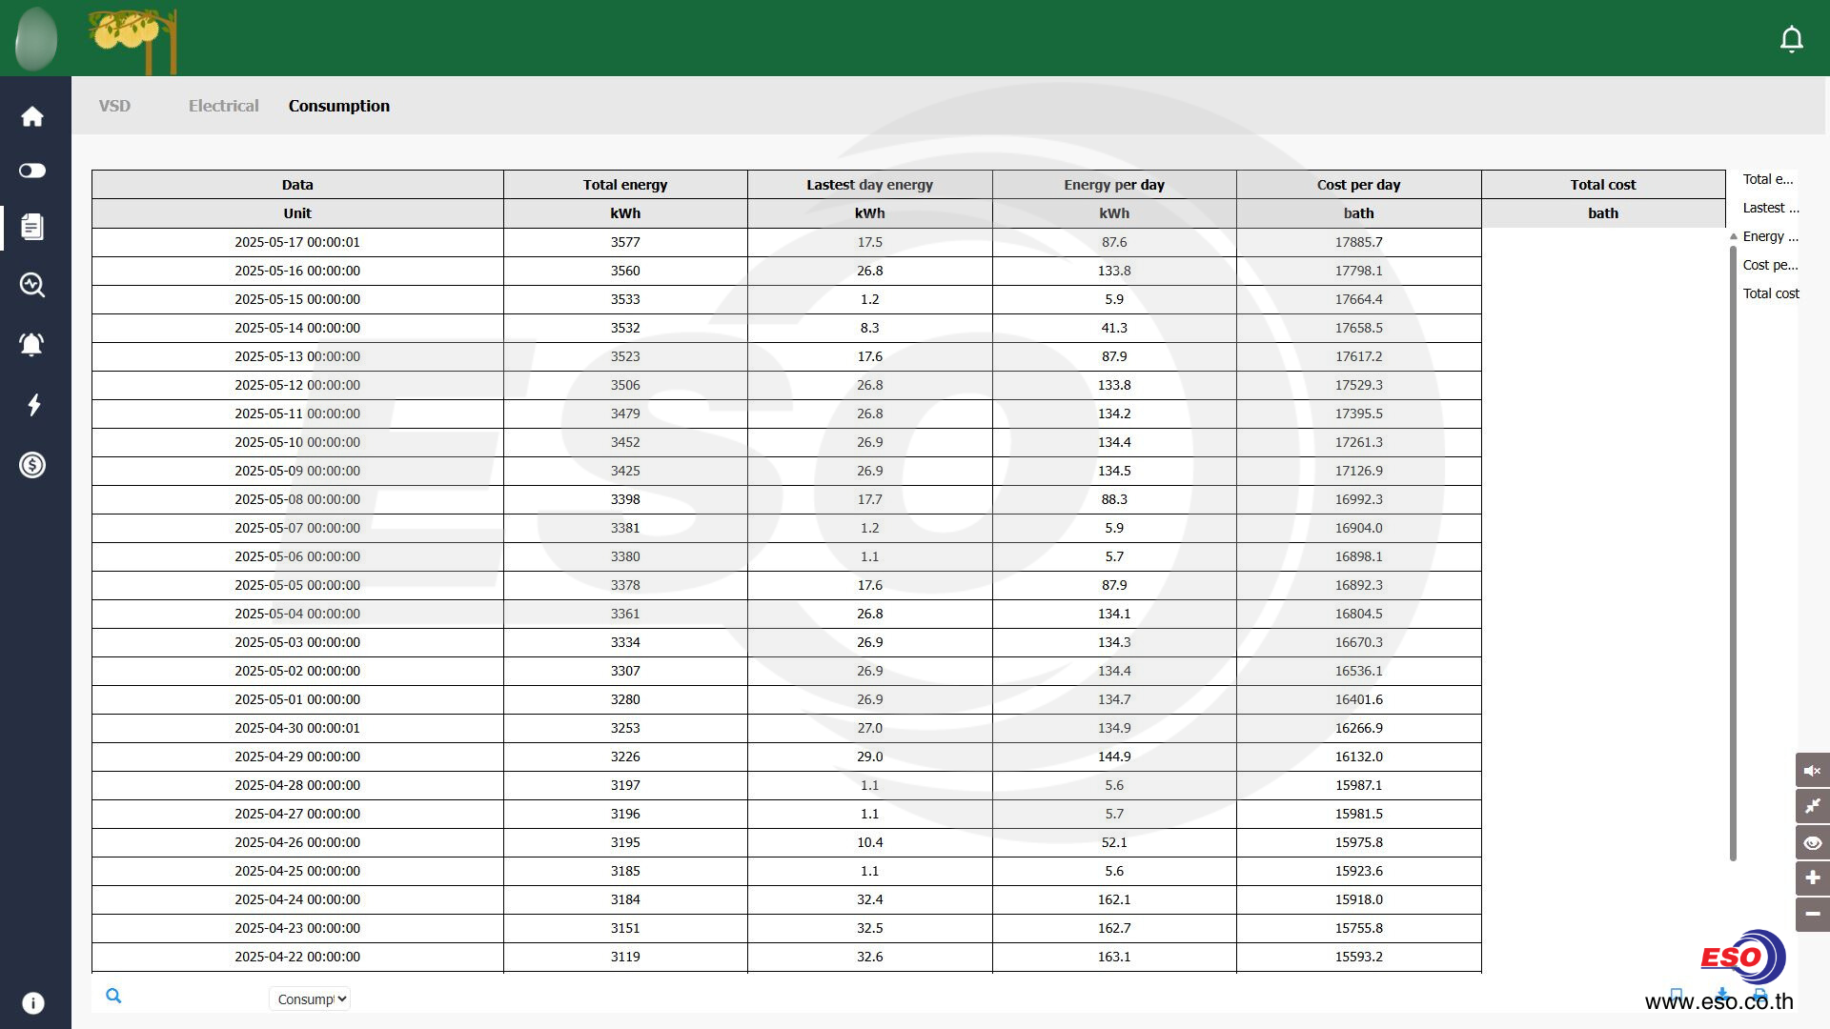Screen dimensions: 1830x1029
Task: Toggle the 'Lastest ...' column legend item
Action: tap(1771, 208)
